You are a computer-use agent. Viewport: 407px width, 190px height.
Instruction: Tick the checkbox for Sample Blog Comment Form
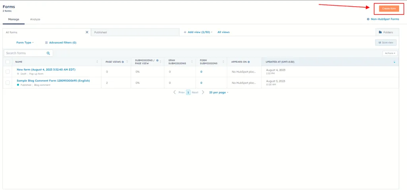click(x=8, y=83)
